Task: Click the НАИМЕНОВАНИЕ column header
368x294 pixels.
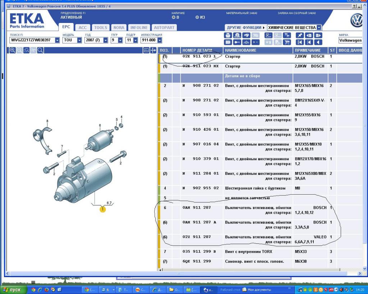Action: point(258,50)
